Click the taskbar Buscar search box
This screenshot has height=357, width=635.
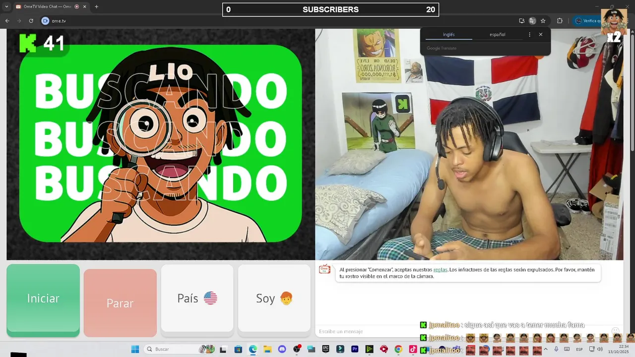pyautogui.click(x=180, y=349)
